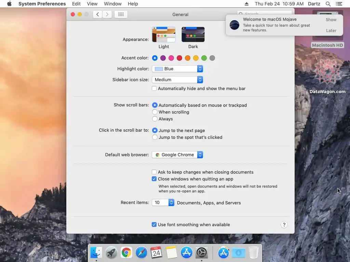Screen dimensions: 350x262
Task: Open the Highlight color Blue dropdown
Action: pos(177,69)
